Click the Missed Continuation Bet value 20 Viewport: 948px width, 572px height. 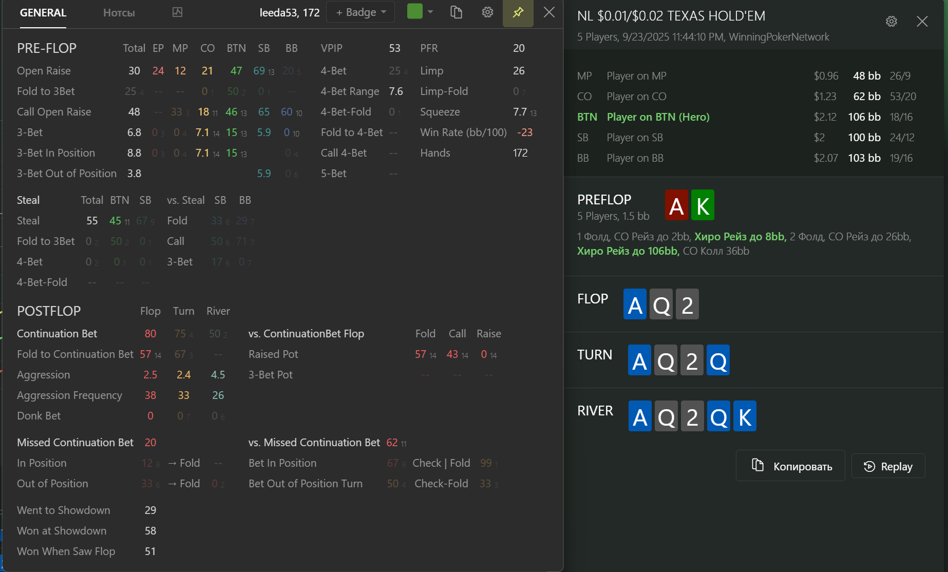point(150,443)
